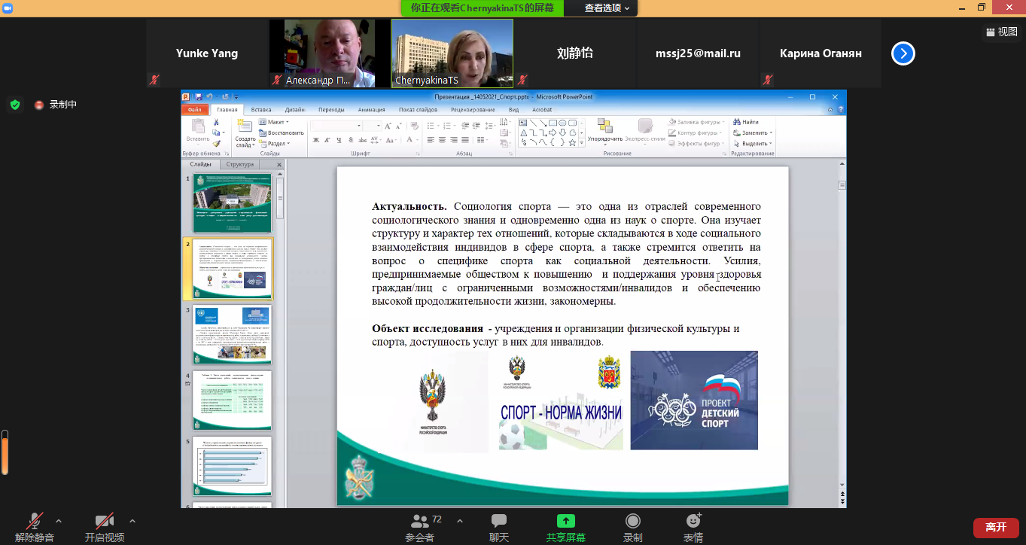Click the red leave meeting button

[x=996, y=528]
